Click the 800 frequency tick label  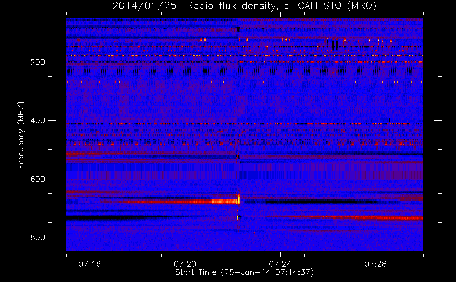click(38, 237)
